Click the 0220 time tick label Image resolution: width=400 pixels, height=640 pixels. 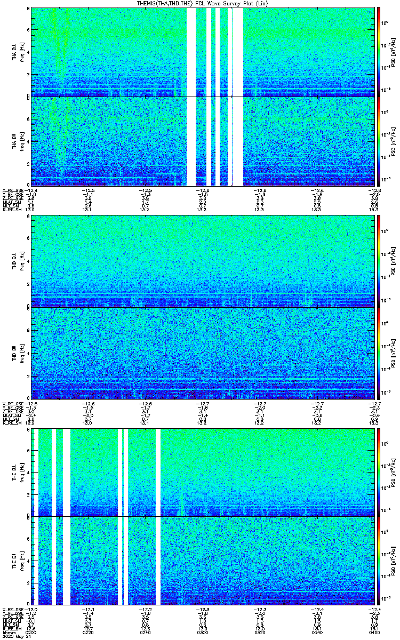point(89,633)
